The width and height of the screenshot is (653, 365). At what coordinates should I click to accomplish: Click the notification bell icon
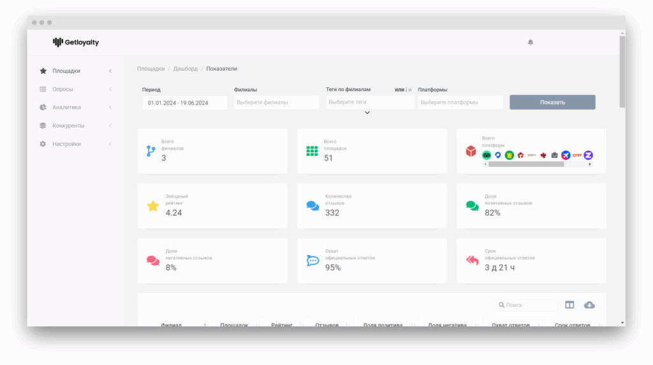[x=530, y=42]
